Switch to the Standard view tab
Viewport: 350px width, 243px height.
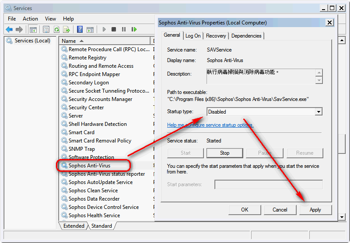(101, 226)
